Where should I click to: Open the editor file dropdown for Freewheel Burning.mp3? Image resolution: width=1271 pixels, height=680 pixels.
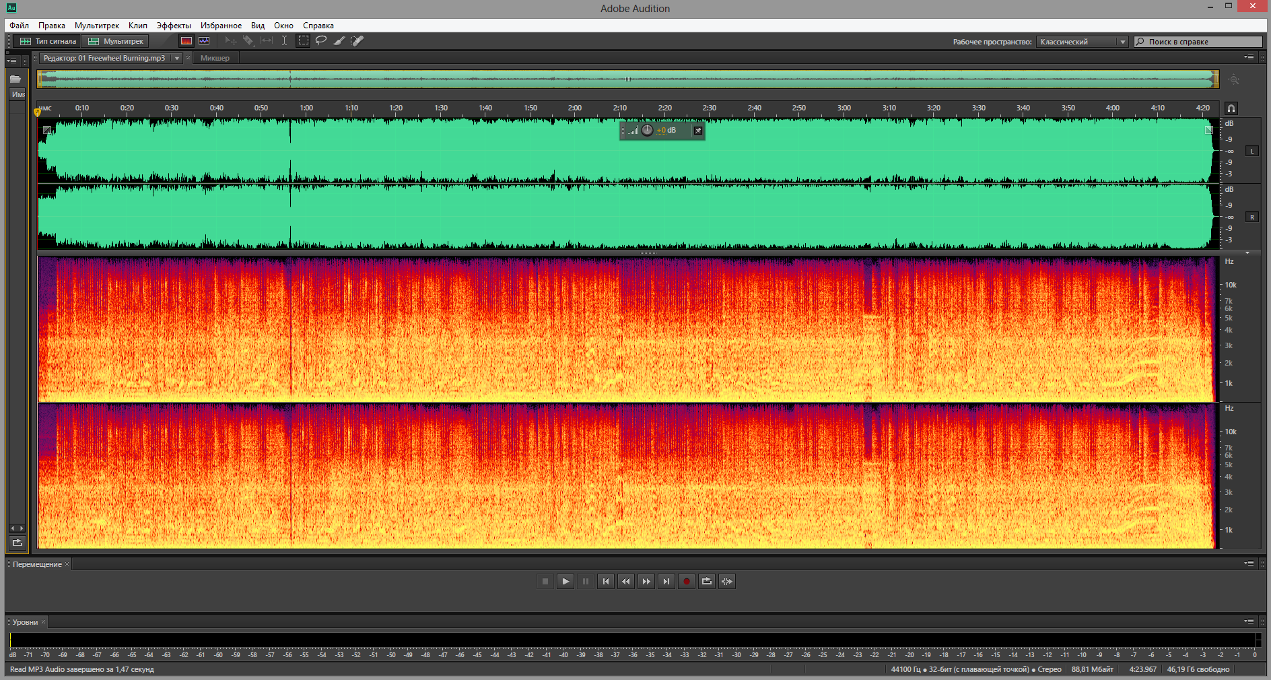177,58
